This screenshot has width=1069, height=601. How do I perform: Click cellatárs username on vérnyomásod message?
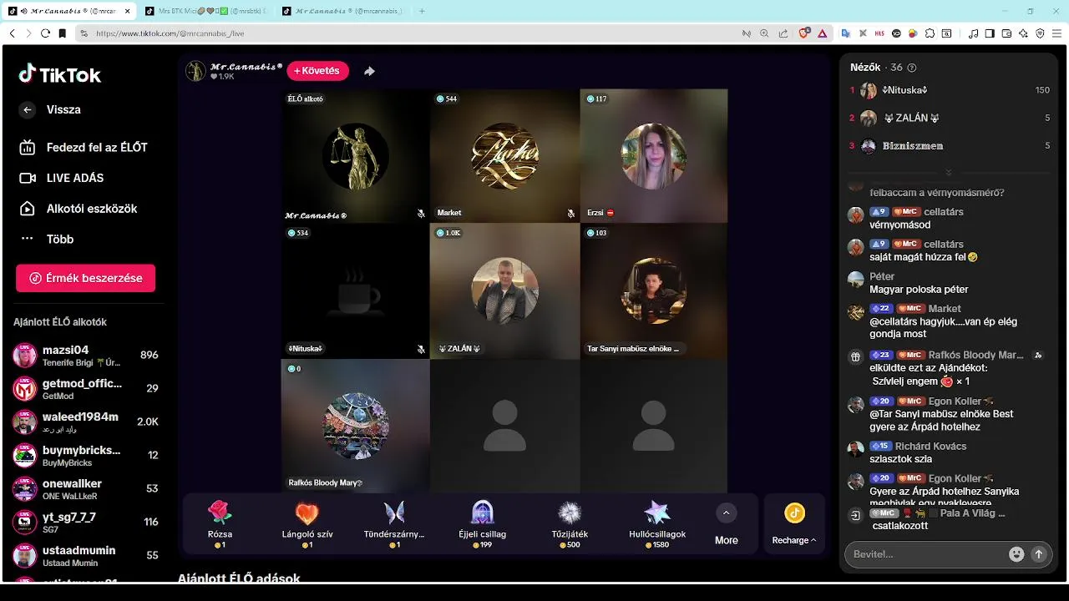[x=944, y=212]
